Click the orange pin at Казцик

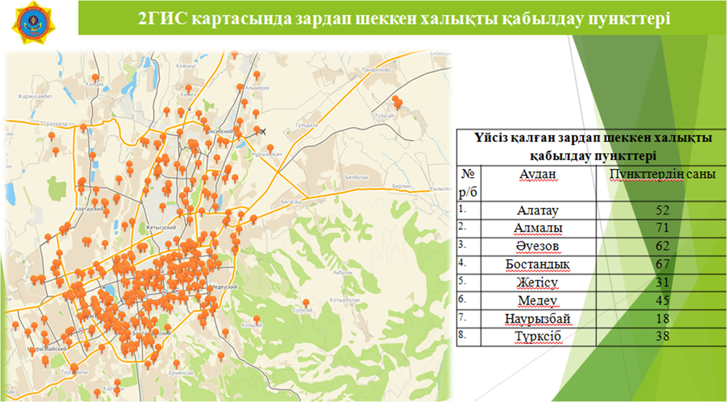tap(95, 78)
